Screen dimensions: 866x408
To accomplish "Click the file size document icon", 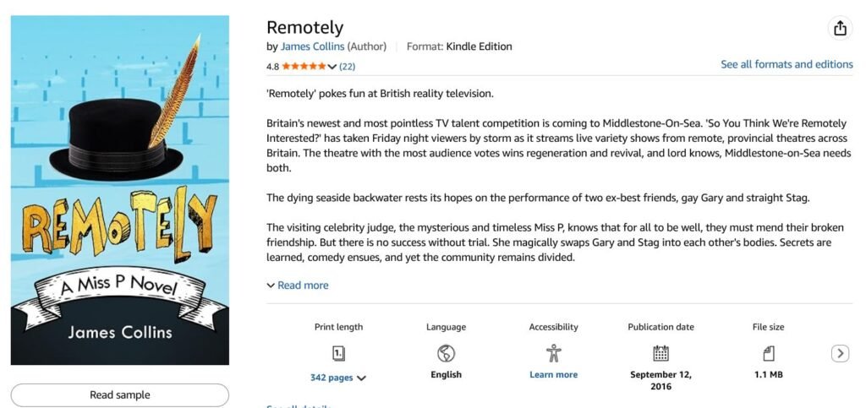I will [768, 353].
